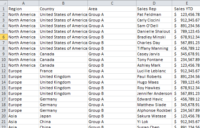
Task: Select cell containing Bradley Minski
Action: point(154,37)
